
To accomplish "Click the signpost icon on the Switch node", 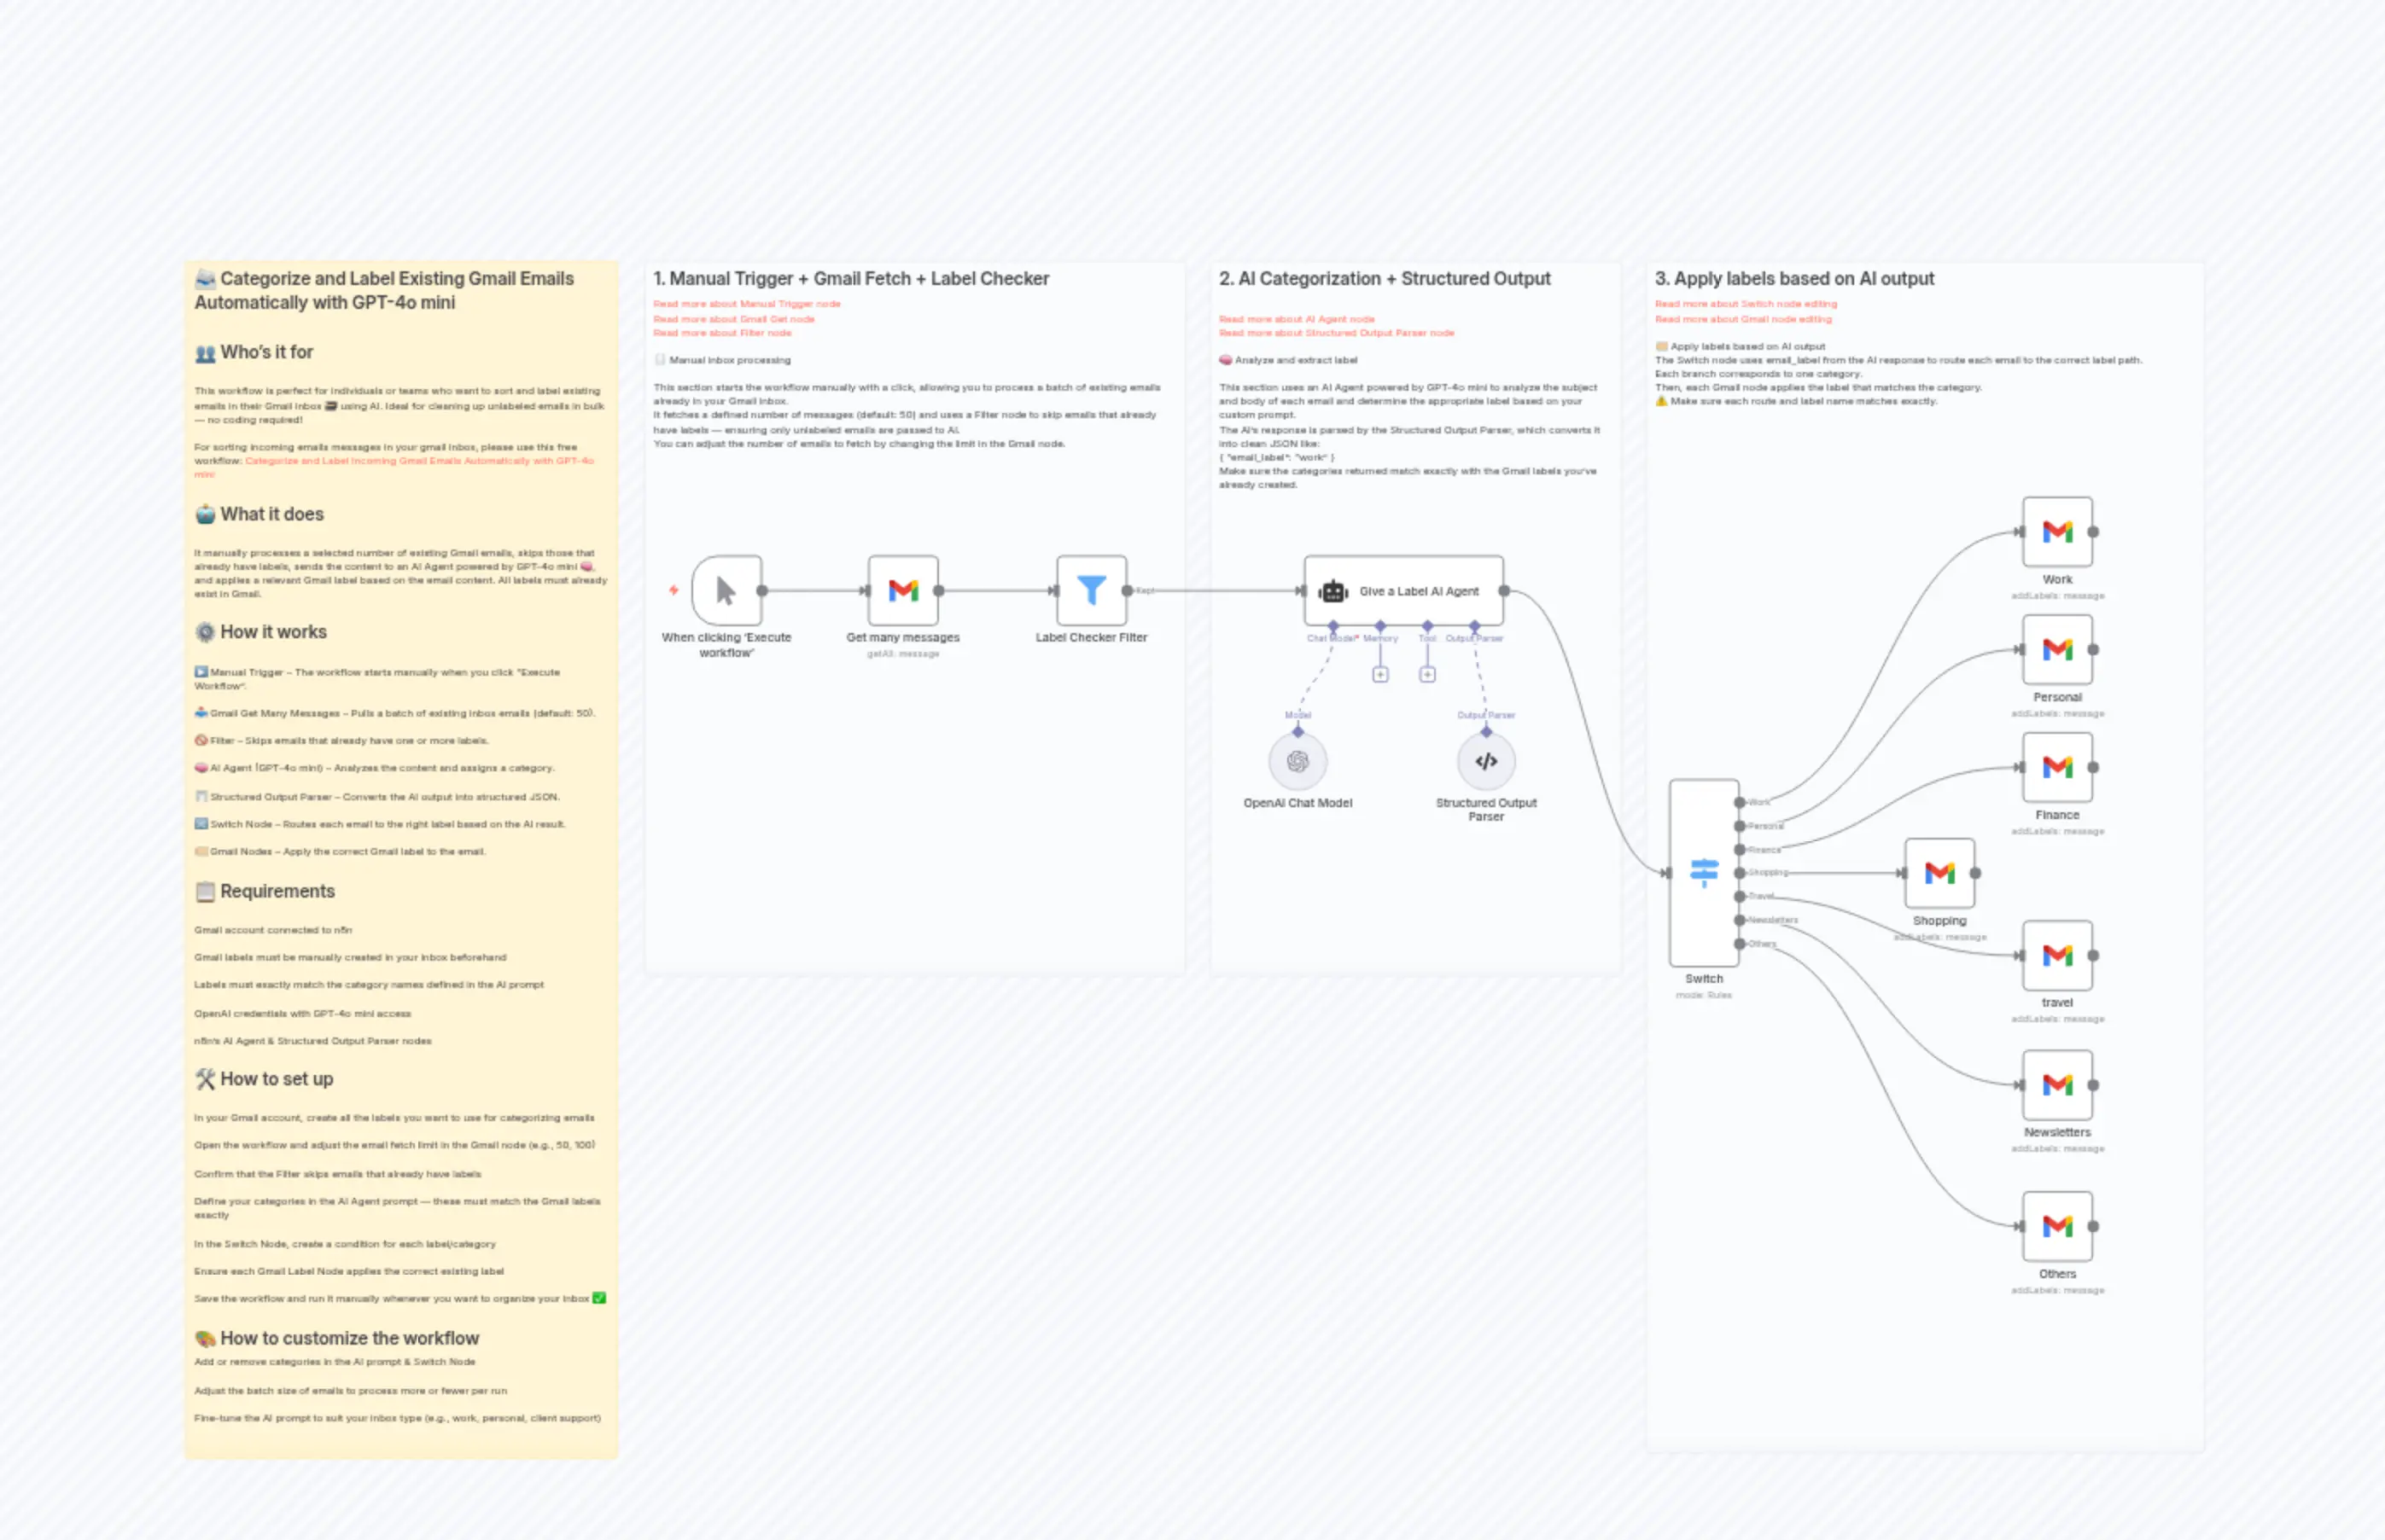I will [x=1704, y=871].
